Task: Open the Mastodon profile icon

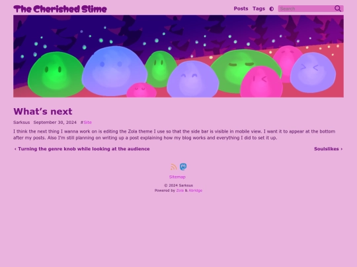Action: pos(183,167)
